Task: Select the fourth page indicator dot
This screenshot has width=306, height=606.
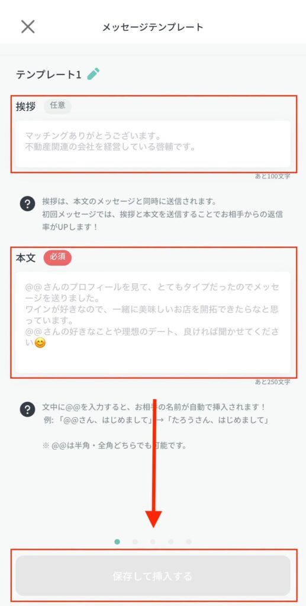Action: pyautogui.click(x=171, y=542)
